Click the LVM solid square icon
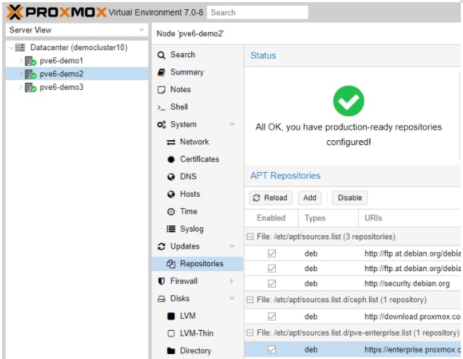Image resolution: width=463 pixels, height=359 pixels. (171, 317)
